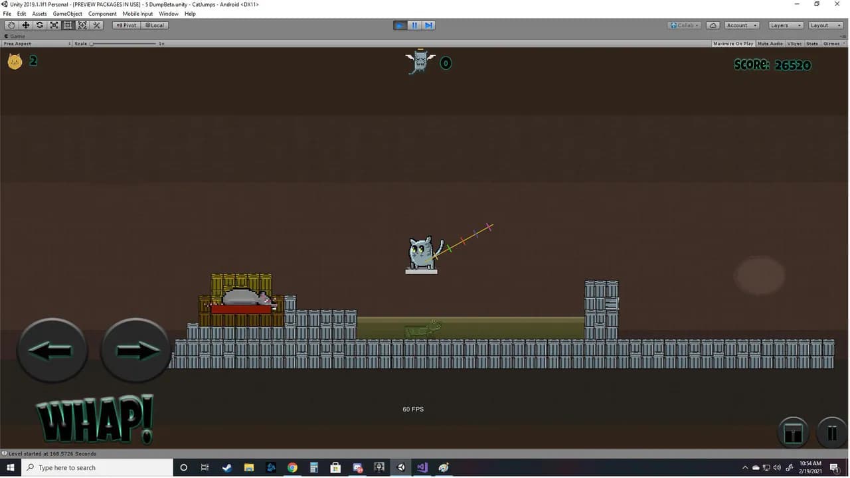Open Calculator from the taskbar
The width and height of the screenshot is (850, 478).
pos(313,467)
